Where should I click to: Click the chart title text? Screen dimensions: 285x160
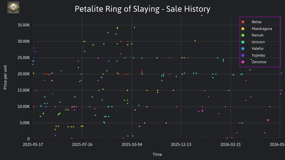click(x=142, y=9)
